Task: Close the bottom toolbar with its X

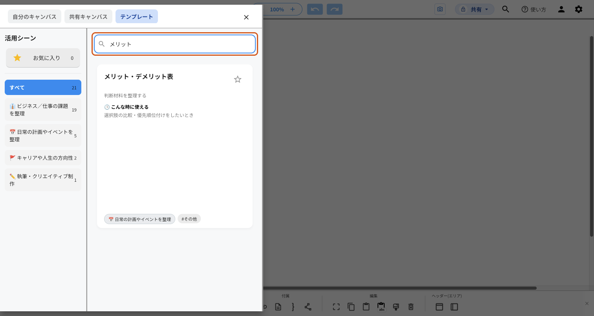Action: click(x=587, y=303)
